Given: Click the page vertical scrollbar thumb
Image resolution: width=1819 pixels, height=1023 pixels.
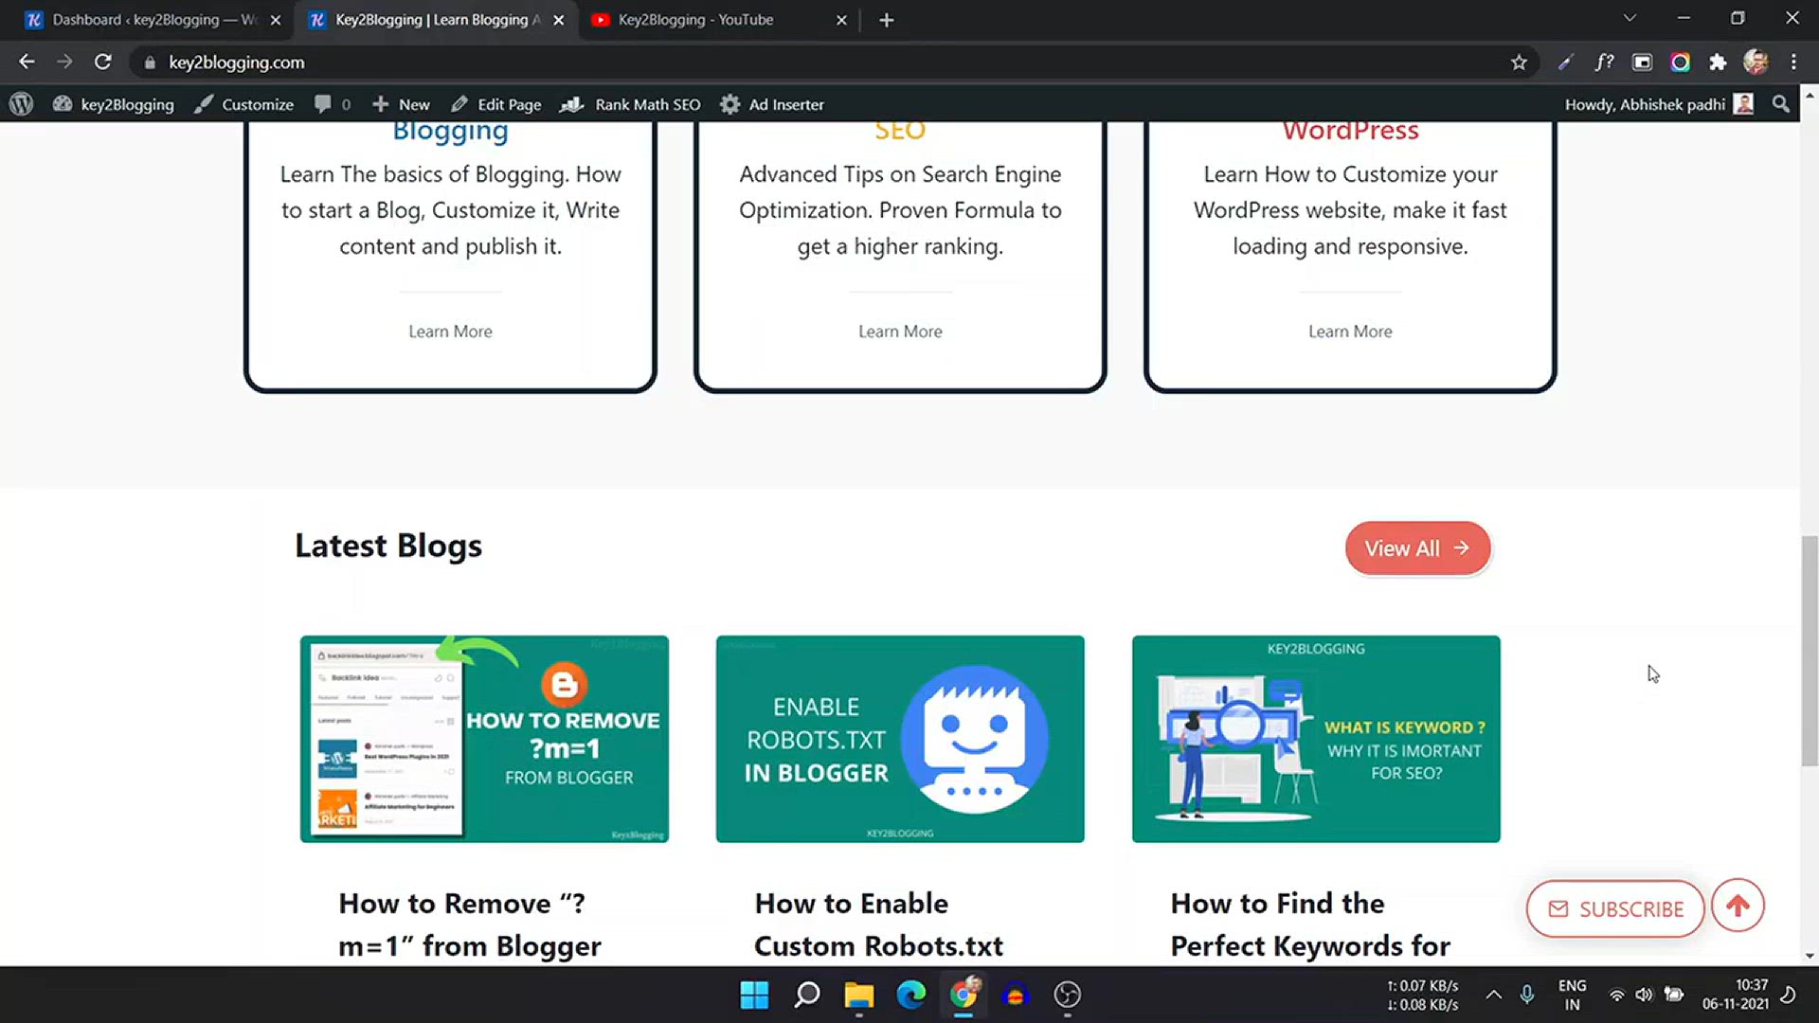Looking at the screenshot, I should (x=1810, y=651).
